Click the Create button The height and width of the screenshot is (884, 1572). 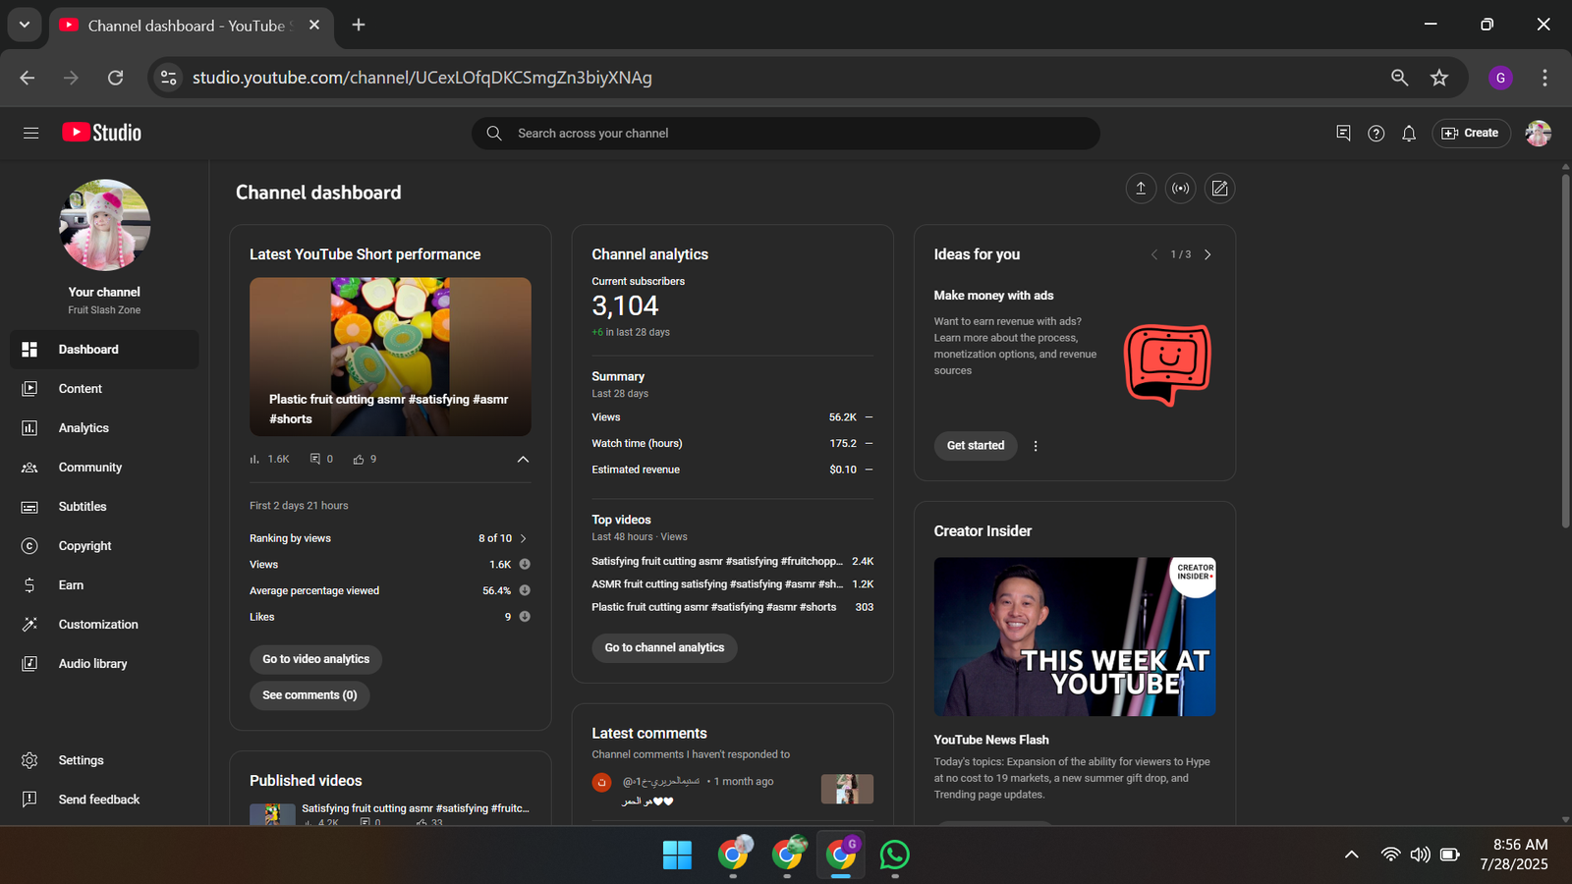(1471, 133)
